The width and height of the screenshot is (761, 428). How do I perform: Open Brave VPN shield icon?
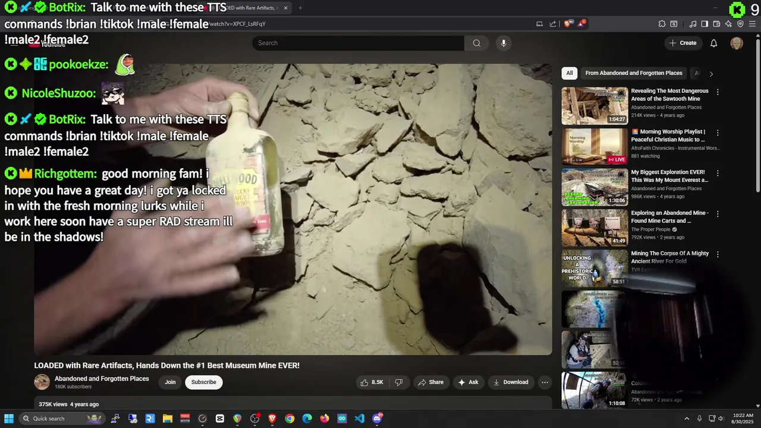tap(740, 24)
